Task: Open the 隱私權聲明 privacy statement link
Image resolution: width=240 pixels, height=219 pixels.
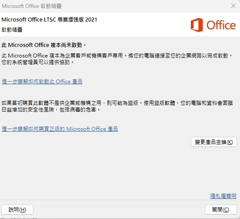Action: coord(223,196)
